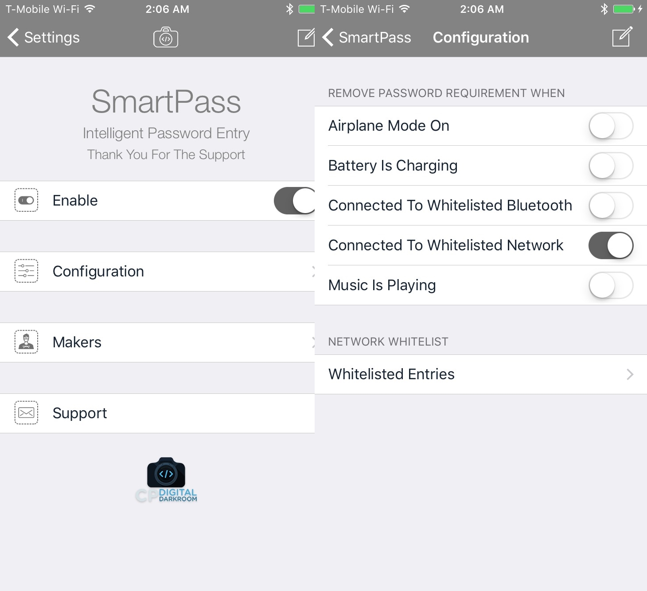Tap right screen battery charging icon
Screen dimensions: 647x591
628,9
